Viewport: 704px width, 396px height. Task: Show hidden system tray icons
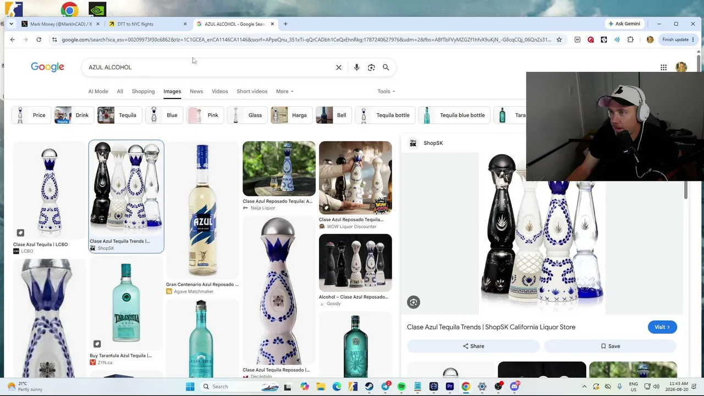(x=584, y=387)
